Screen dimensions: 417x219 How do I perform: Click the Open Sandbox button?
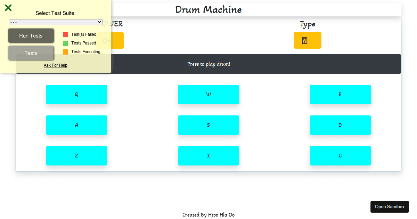point(390,206)
